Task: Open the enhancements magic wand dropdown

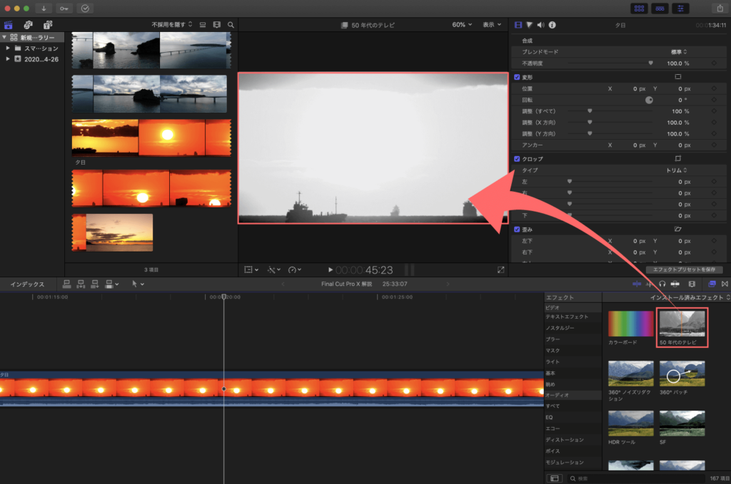Action: point(273,270)
